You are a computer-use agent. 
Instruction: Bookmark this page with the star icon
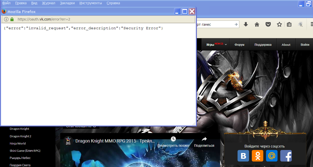[x=279, y=24]
